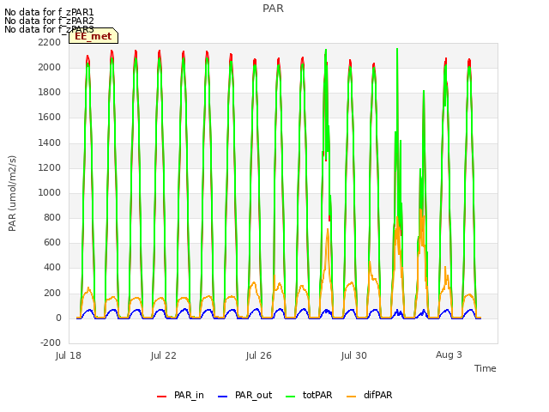549x412 pixels.
Task: Click the 2200 y-axis tick label
Action: click(50, 42)
